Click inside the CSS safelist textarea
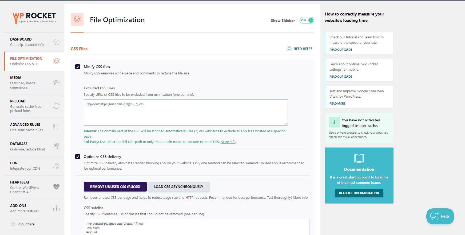Viewport: 465px width, 235px height. click(x=197, y=227)
